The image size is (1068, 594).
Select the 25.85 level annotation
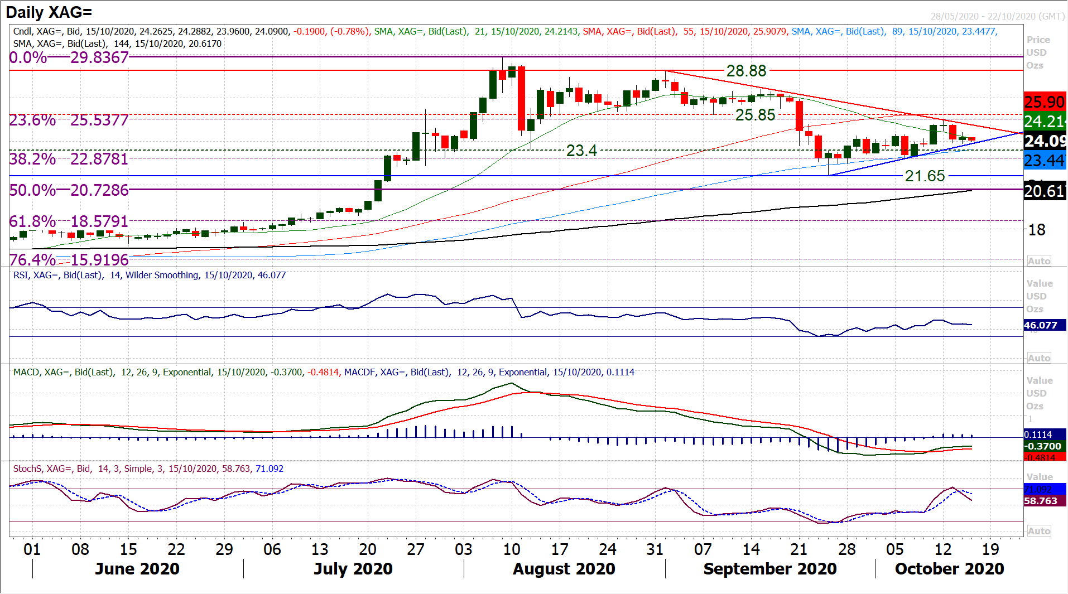pos(755,115)
